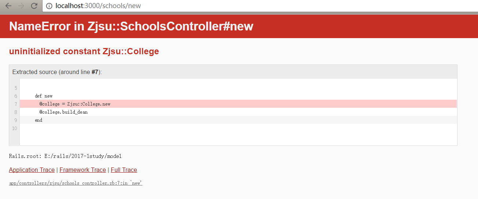Show the Framework Trace
The image size is (478, 199).
(83, 170)
